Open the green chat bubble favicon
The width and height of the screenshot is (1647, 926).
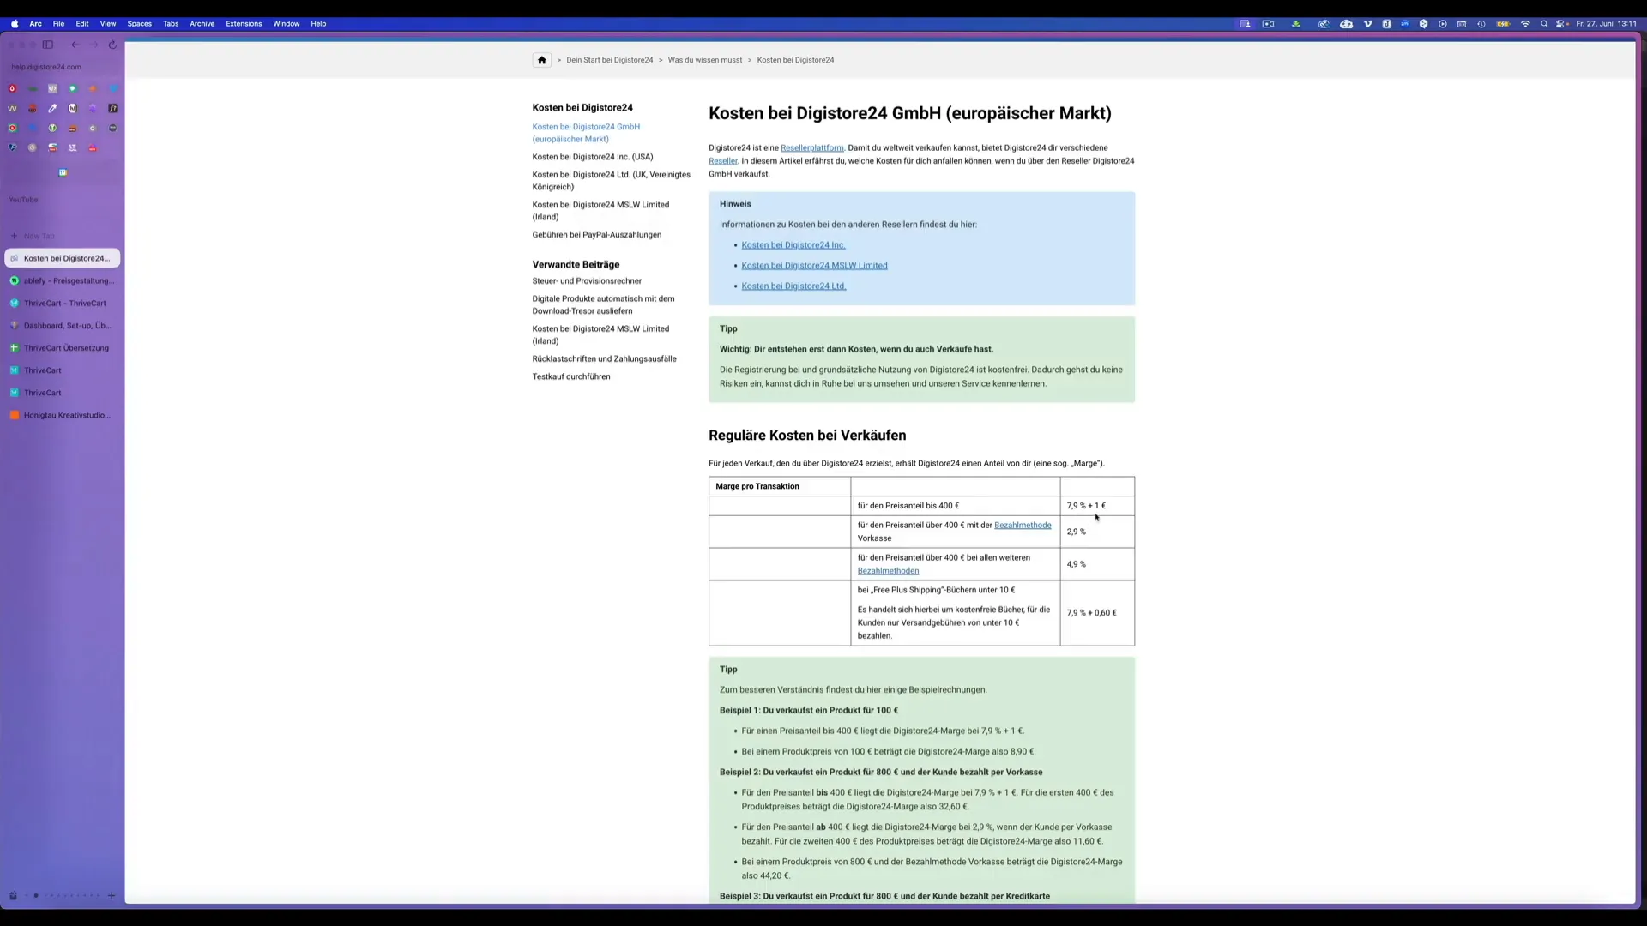pos(73,88)
